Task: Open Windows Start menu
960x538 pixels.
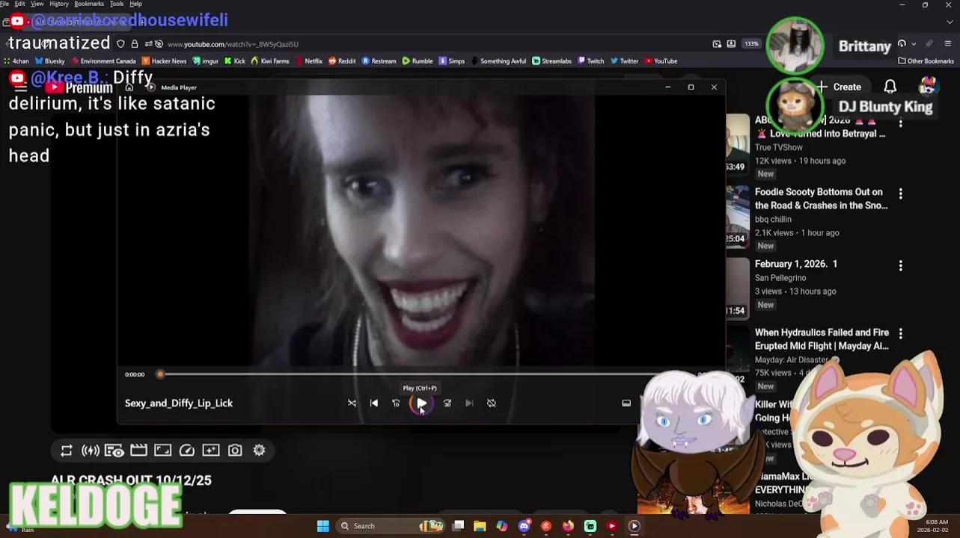Action: coord(322,526)
